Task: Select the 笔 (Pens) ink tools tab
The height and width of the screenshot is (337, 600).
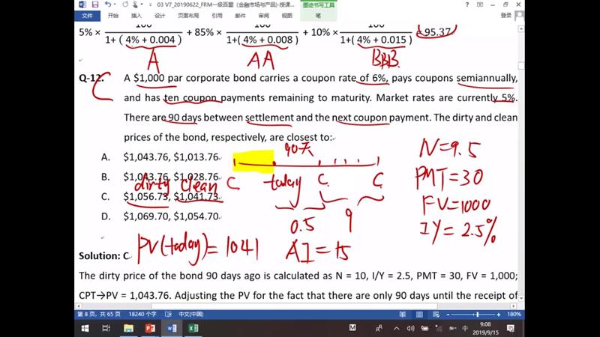Action: coord(318,16)
